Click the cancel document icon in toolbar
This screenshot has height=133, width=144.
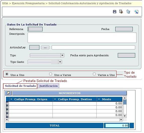(121, 12)
